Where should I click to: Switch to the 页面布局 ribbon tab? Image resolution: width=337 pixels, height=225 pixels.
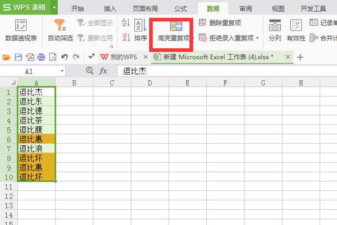point(145,8)
